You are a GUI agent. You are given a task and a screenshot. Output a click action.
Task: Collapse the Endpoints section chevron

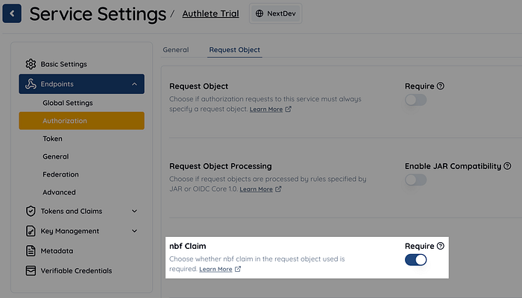[134, 84]
